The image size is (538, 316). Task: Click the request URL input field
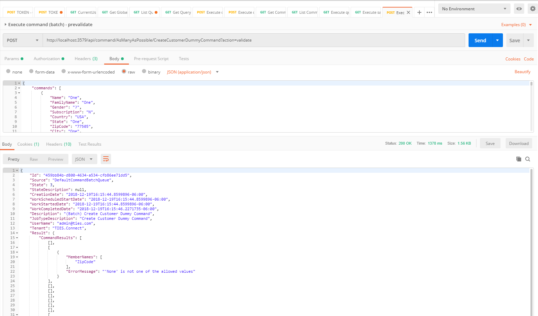pos(254,40)
